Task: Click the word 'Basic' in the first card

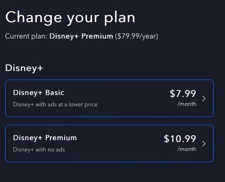Action: (55, 93)
